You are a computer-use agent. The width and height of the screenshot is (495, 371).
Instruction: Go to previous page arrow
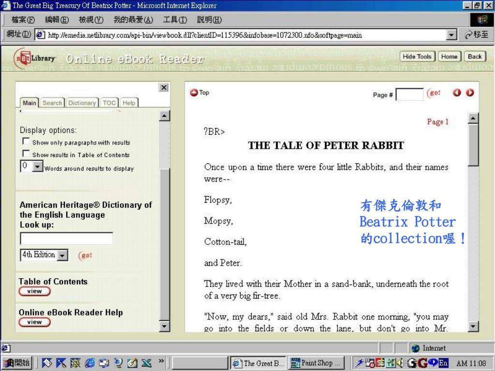click(x=457, y=93)
